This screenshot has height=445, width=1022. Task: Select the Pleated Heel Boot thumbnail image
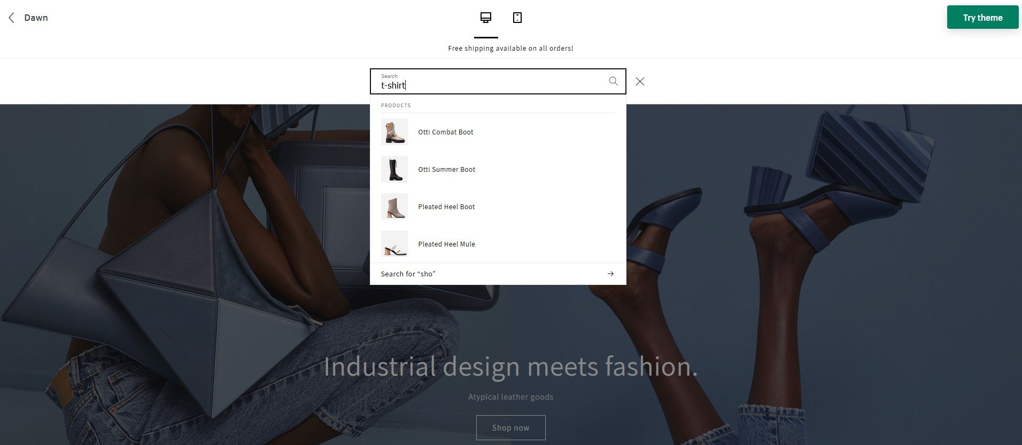[x=394, y=206]
